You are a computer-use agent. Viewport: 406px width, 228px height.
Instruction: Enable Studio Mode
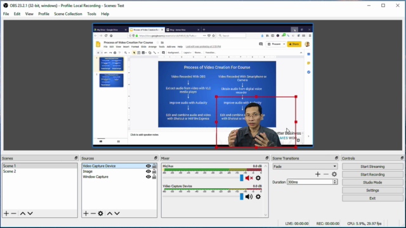372,182
